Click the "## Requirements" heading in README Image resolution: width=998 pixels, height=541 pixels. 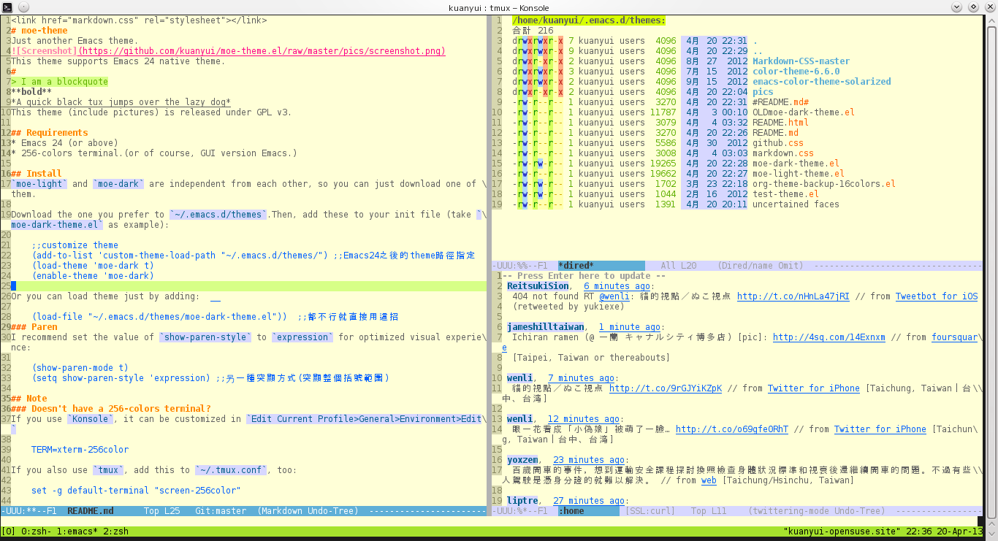pyautogui.click(x=50, y=133)
